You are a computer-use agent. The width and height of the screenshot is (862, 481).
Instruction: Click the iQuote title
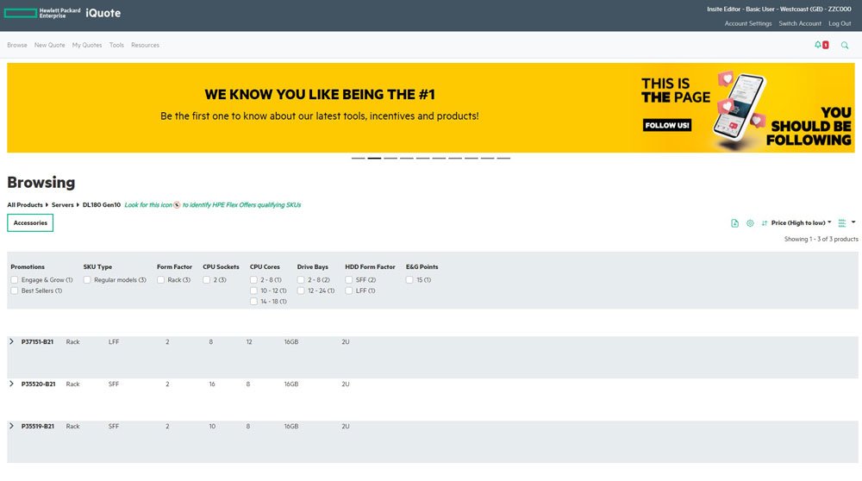coord(103,13)
